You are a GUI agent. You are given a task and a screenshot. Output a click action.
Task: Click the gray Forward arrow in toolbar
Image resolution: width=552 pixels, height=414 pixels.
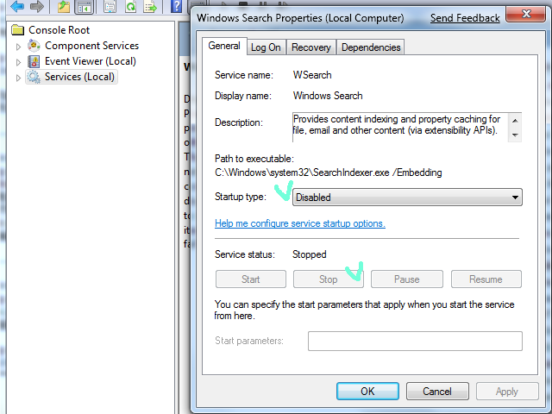tap(37, 6)
